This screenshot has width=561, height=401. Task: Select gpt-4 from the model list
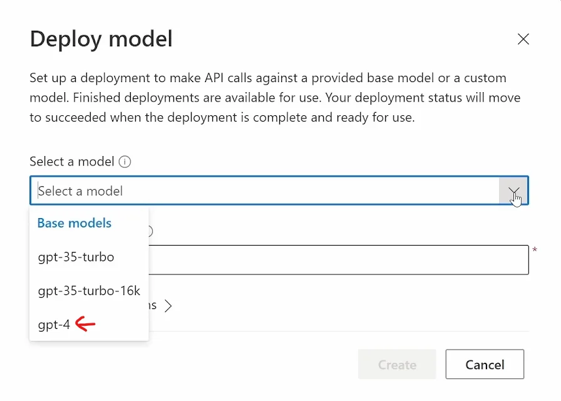[x=53, y=324]
